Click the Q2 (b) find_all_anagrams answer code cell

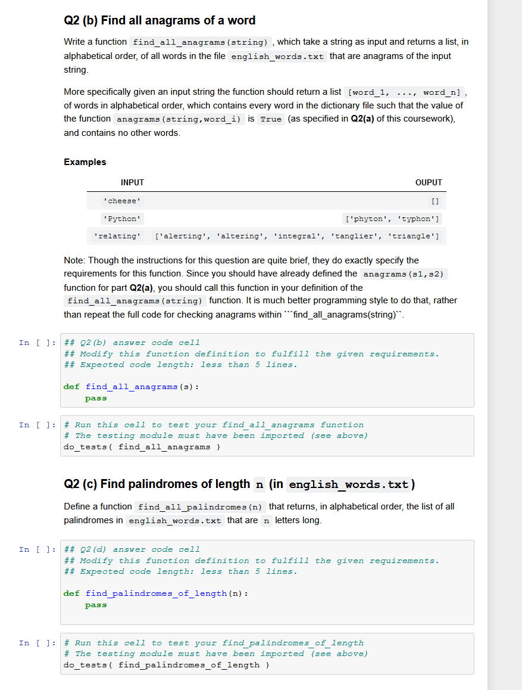(267, 370)
